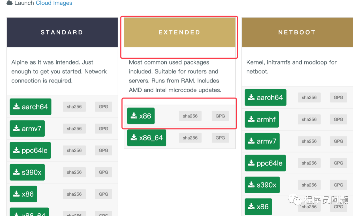The height and width of the screenshot is (216, 360).
Task: Download Extended x86 image
Action: (x=141, y=116)
